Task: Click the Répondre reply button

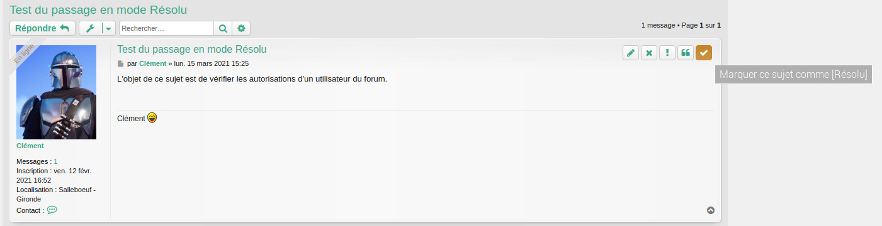Action: [x=42, y=28]
